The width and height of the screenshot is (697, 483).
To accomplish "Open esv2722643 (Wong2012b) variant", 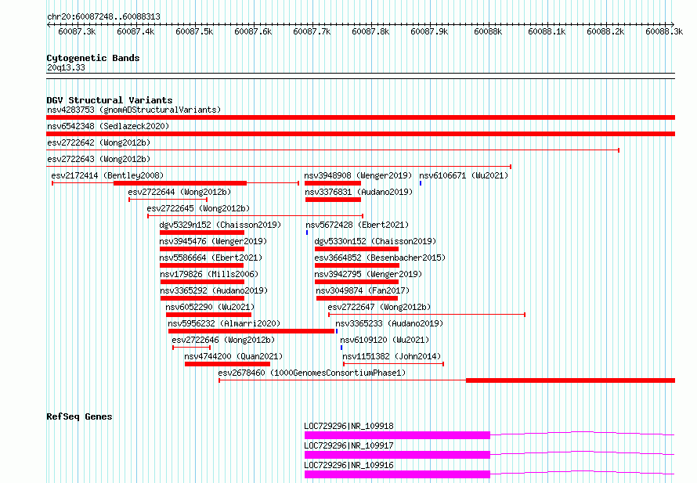I will [x=99, y=159].
